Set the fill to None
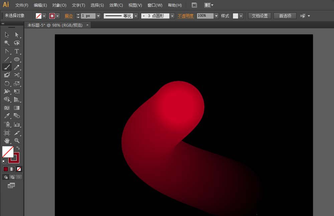Viewport: 334px width, 216px height. 19,169
